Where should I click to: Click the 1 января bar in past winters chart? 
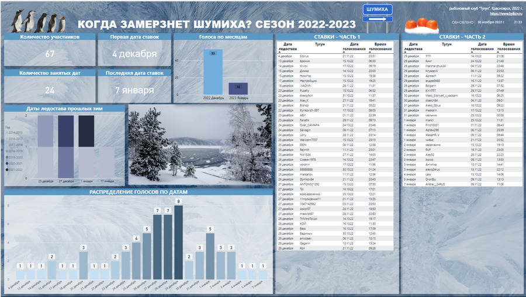click(x=86, y=147)
